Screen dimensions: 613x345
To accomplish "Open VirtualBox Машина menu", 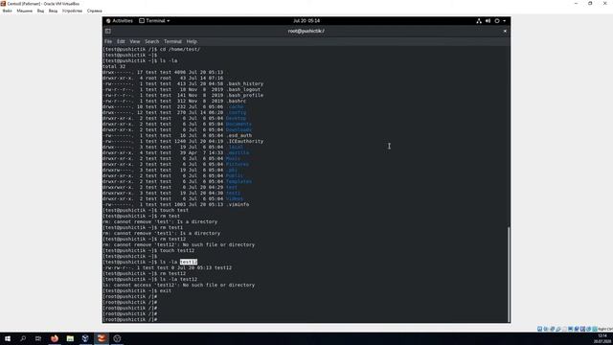I will point(24,11).
